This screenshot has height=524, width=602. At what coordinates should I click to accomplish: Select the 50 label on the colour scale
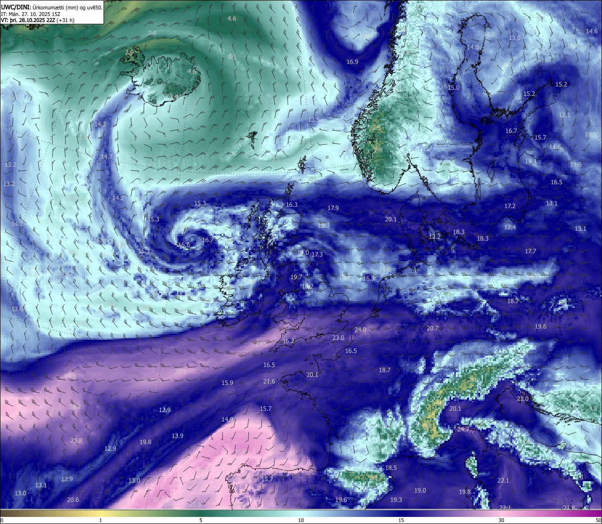pos(598,520)
